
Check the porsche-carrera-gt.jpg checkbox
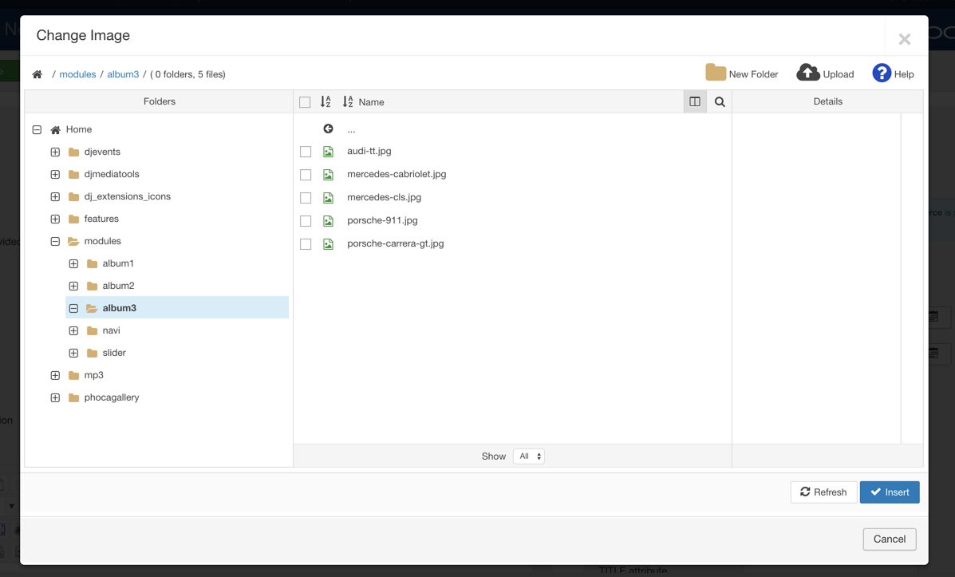(306, 244)
